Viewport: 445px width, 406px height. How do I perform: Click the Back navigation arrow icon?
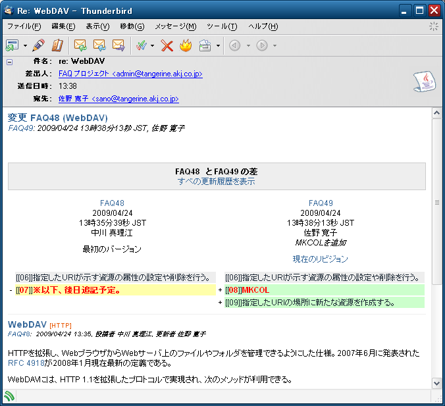point(235,45)
